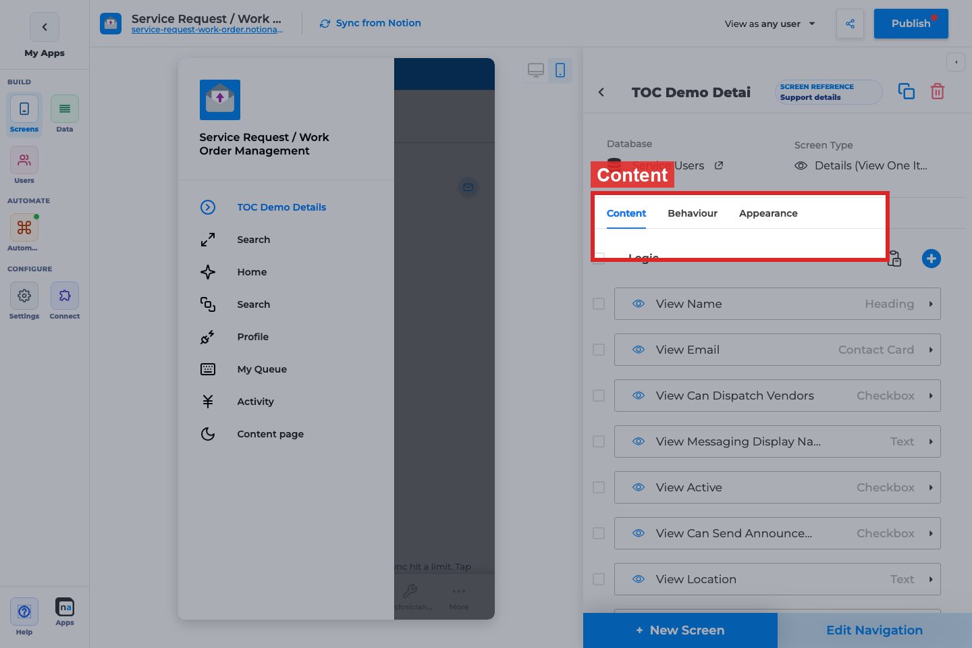The width and height of the screenshot is (972, 648).
Task: Open the service-request-work-order notion link
Action: coord(207,30)
